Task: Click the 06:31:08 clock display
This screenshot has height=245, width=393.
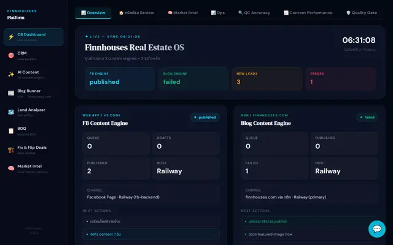Action: (359, 40)
